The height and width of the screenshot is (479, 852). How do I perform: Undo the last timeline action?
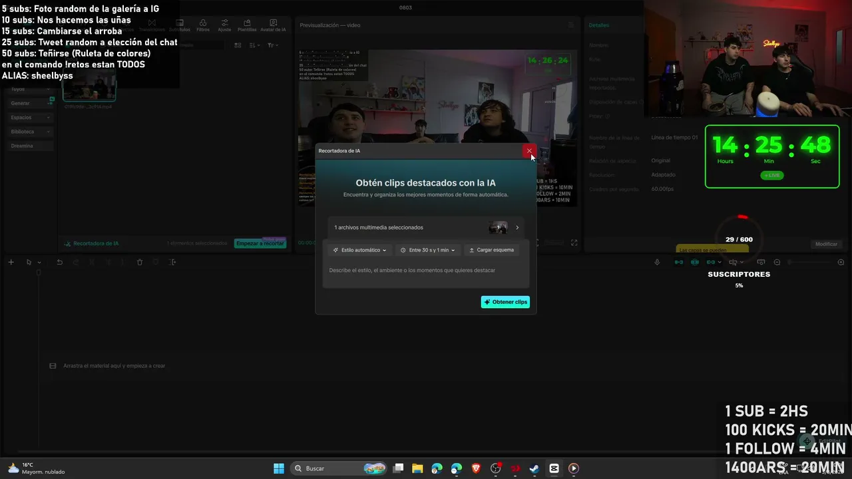tap(59, 262)
